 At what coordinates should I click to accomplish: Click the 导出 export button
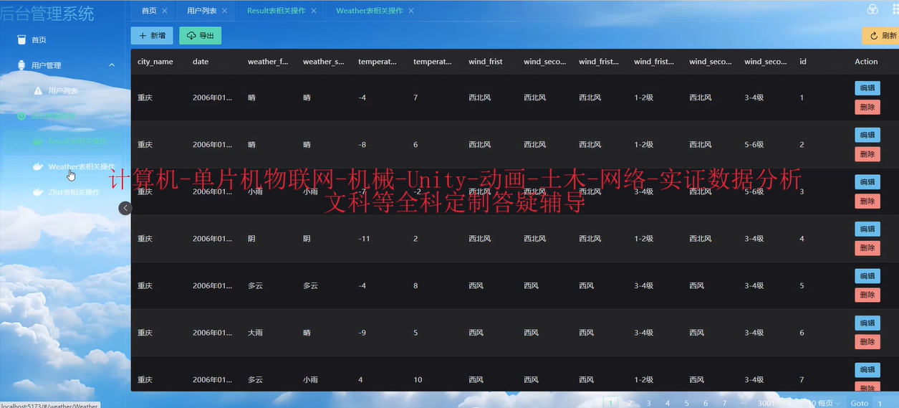200,35
